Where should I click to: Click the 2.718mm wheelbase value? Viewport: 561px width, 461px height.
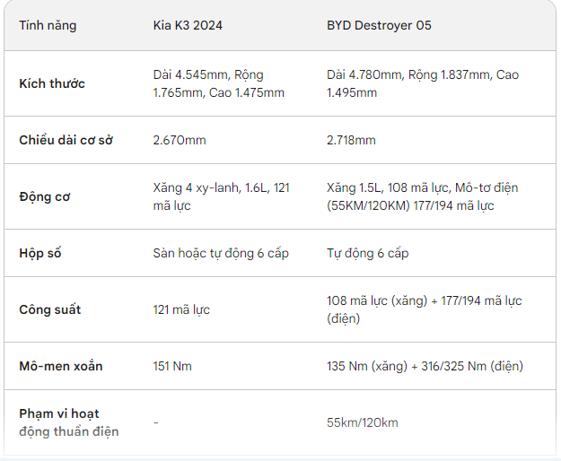[351, 140]
